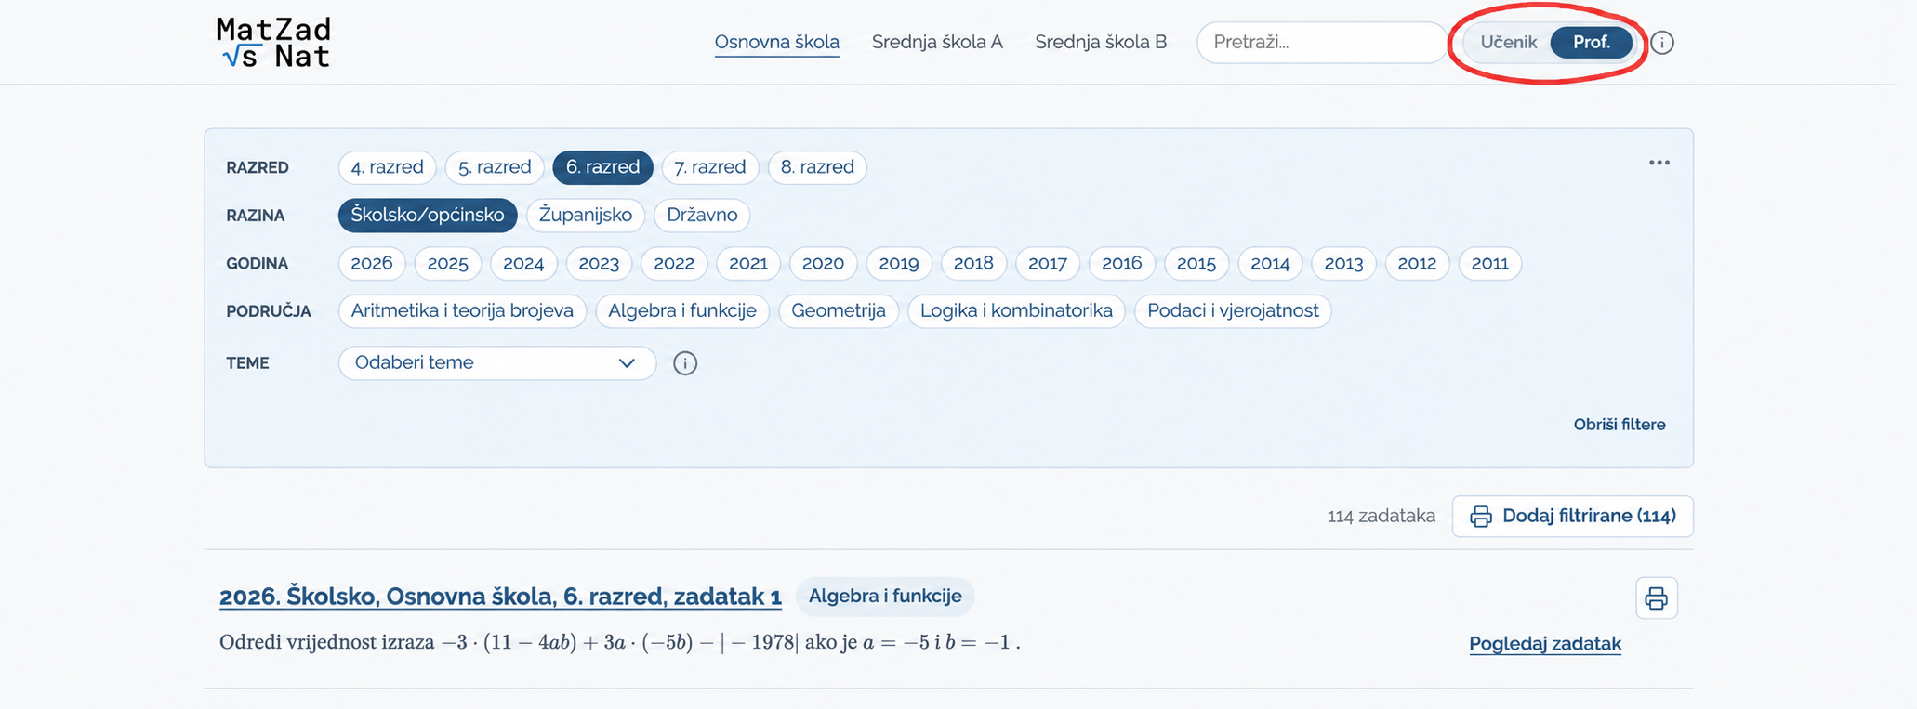Filter by year 2020
Viewport: 1917px width, 709px height.
[823, 264]
